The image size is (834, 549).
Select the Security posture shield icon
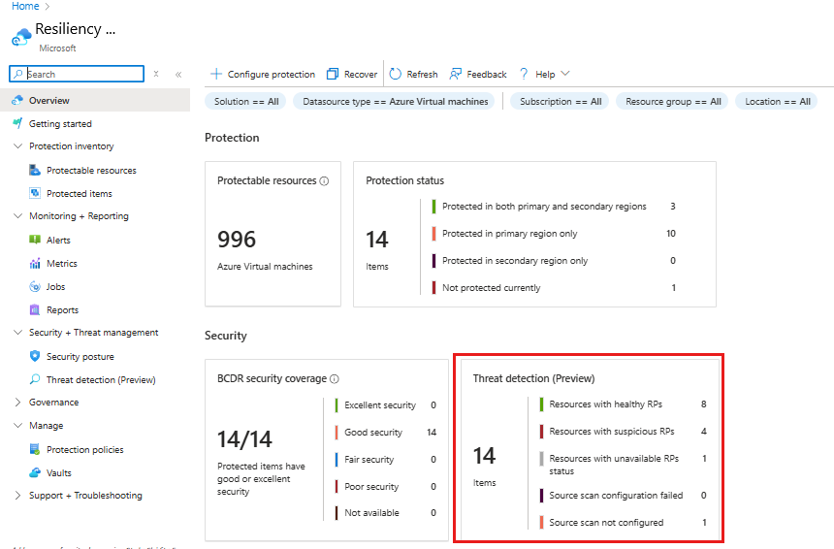36,356
